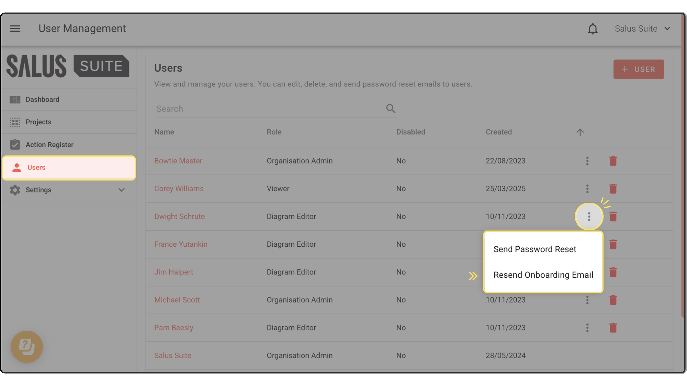
Task: Choose Resend Onboarding Email option
Action: [543, 275]
